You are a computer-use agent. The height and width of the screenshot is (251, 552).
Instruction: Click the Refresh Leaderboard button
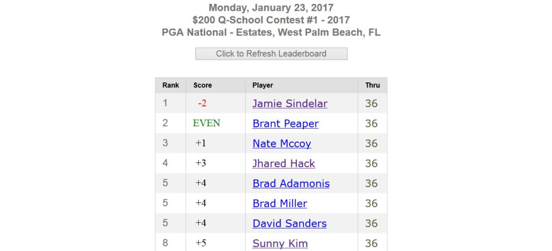[x=271, y=54]
